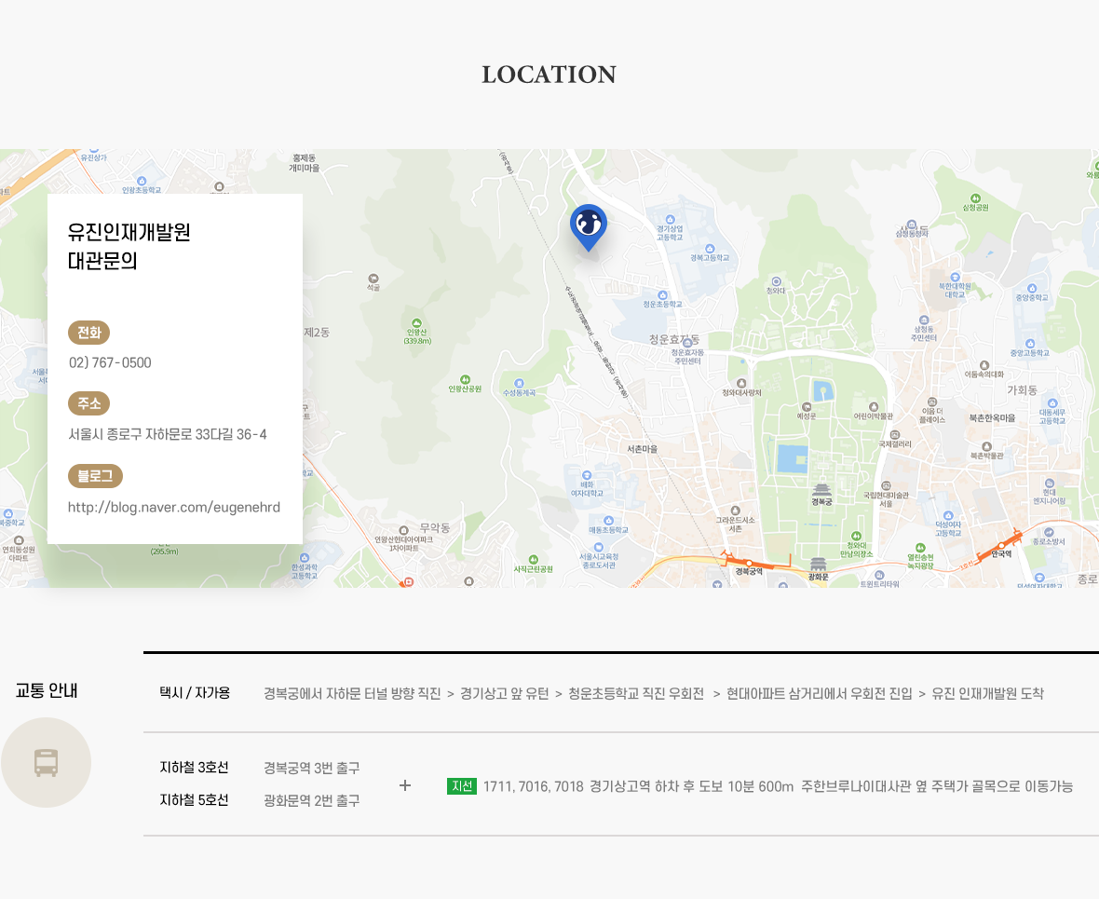1099x899 pixels.
Task: Click the 서촌마을 label on the map
Action: (642, 449)
